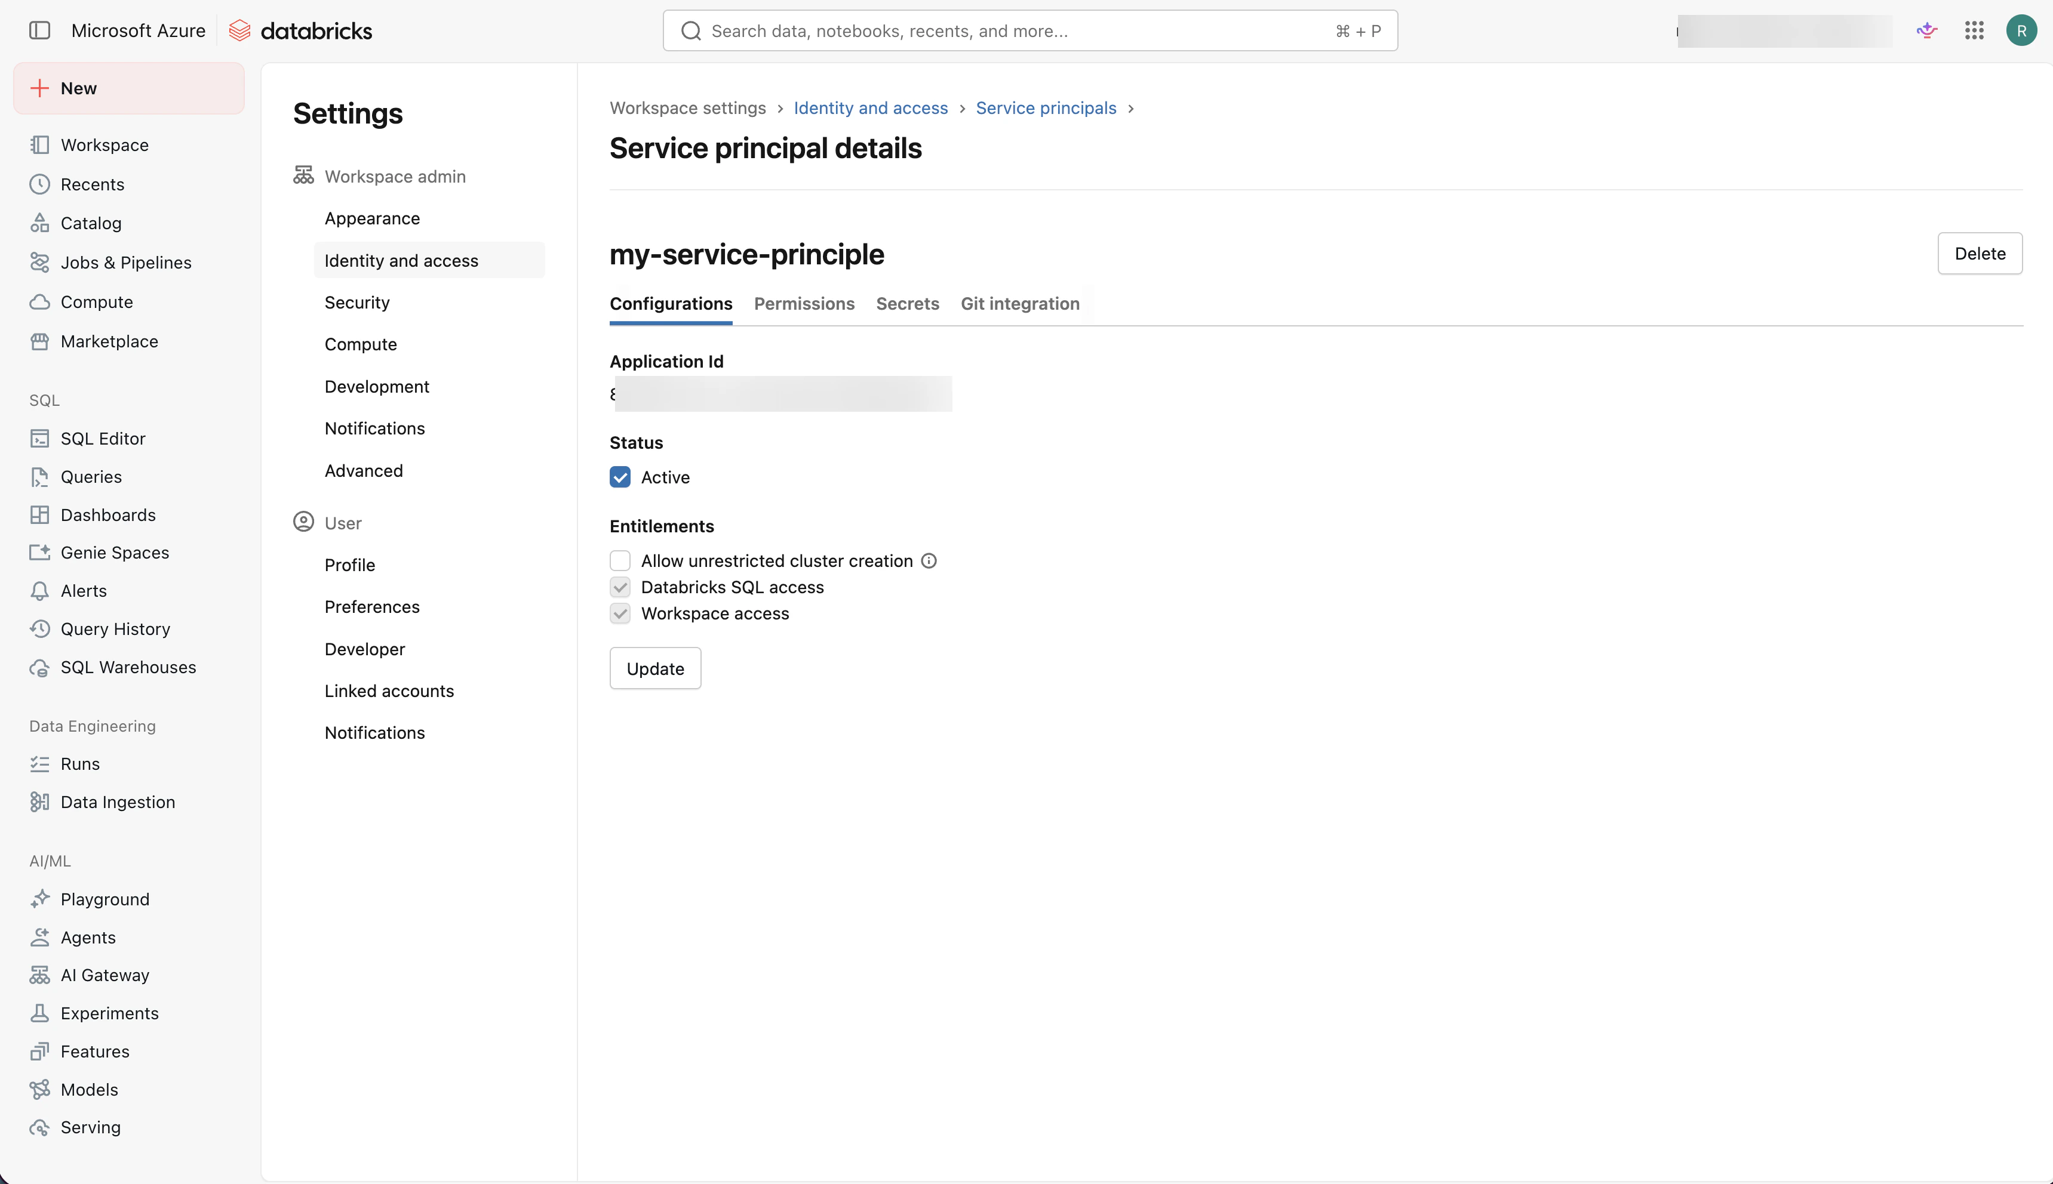Click the Recents clock icon

(40, 184)
